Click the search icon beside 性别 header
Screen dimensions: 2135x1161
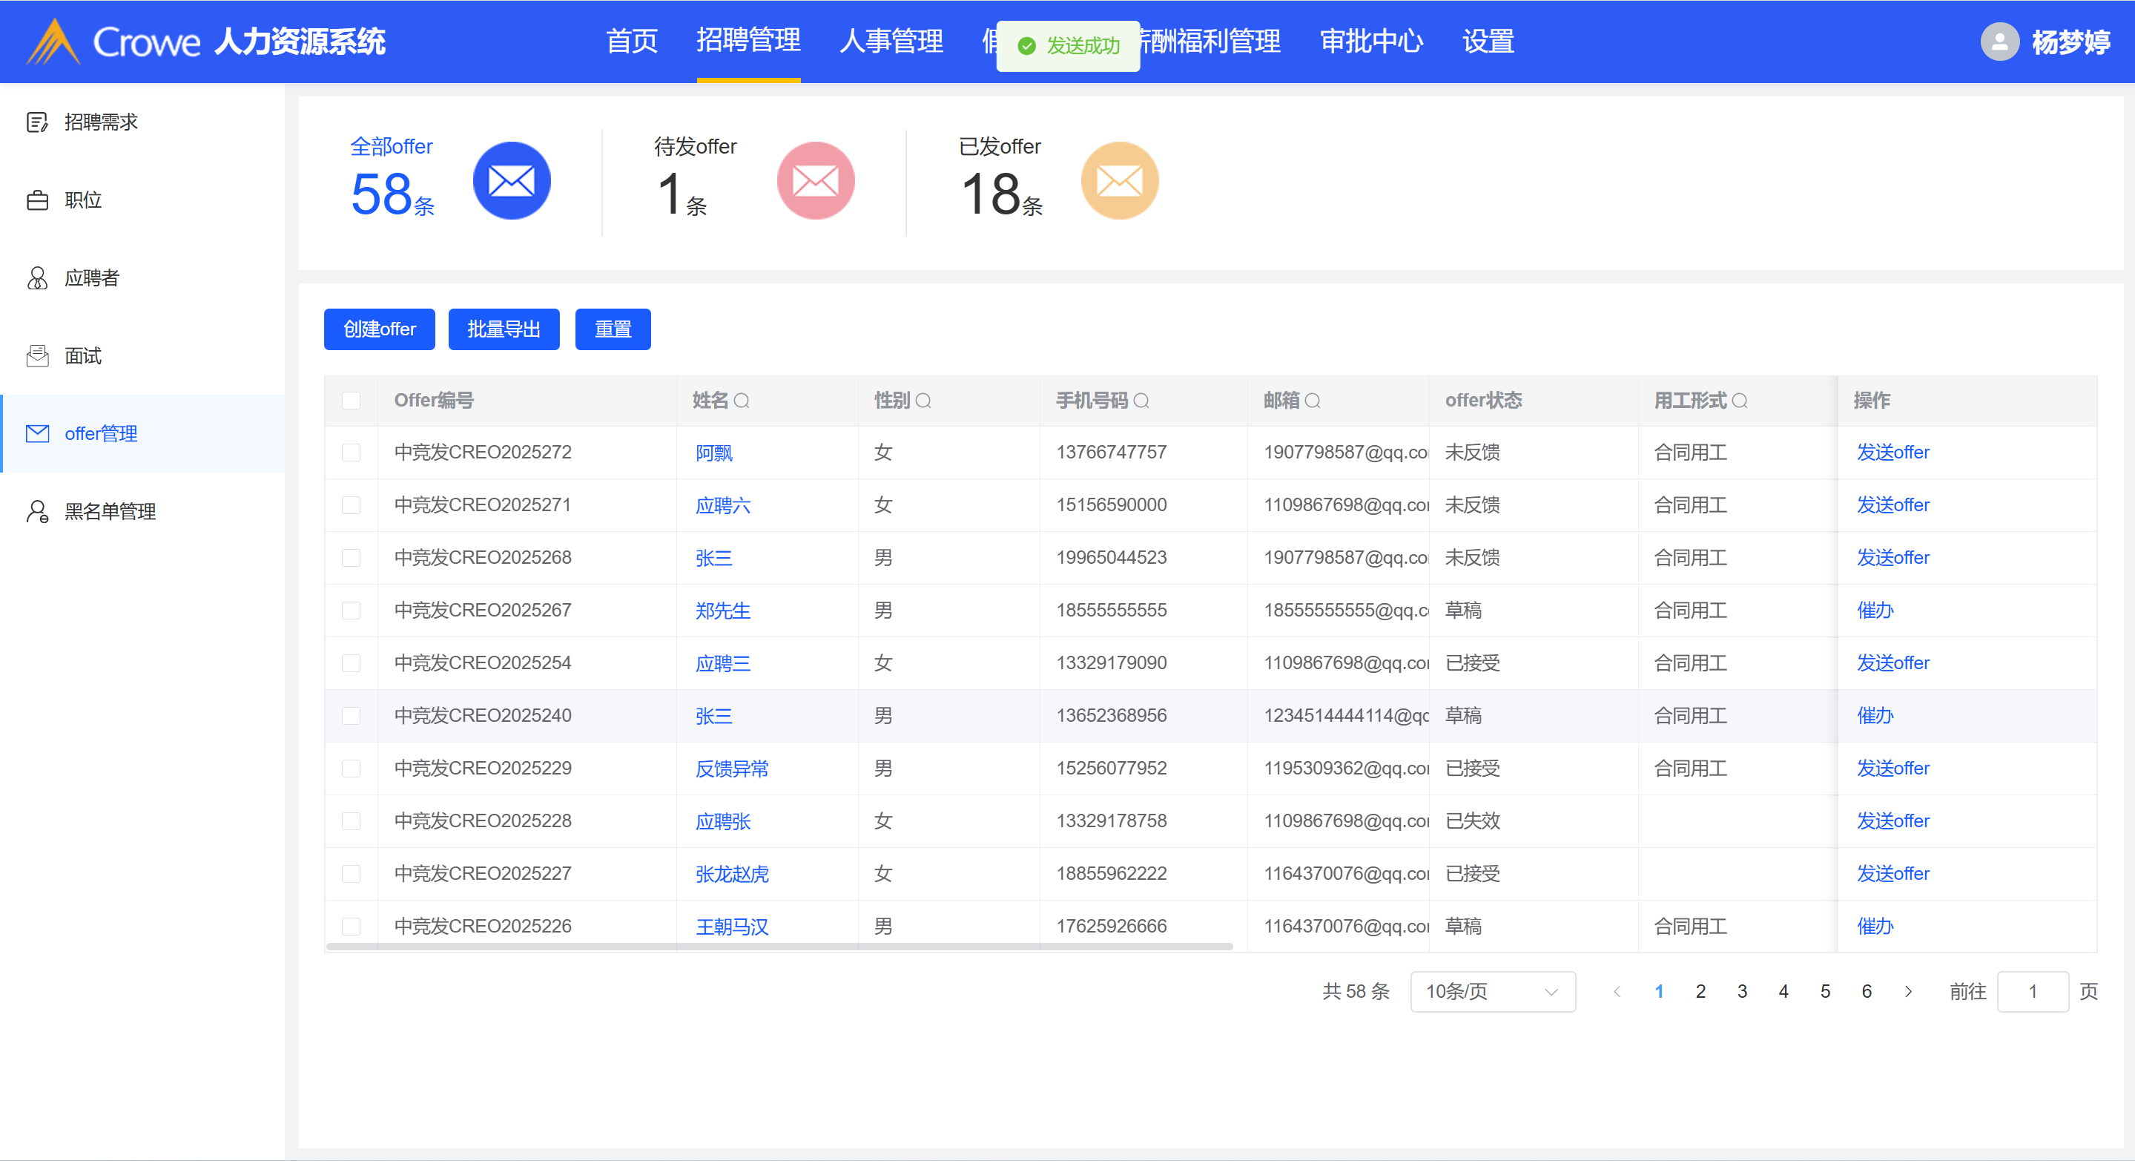point(923,401)
